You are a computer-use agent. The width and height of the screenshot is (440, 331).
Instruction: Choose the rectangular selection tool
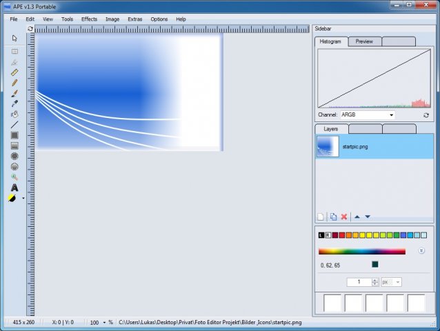(14, 51)
